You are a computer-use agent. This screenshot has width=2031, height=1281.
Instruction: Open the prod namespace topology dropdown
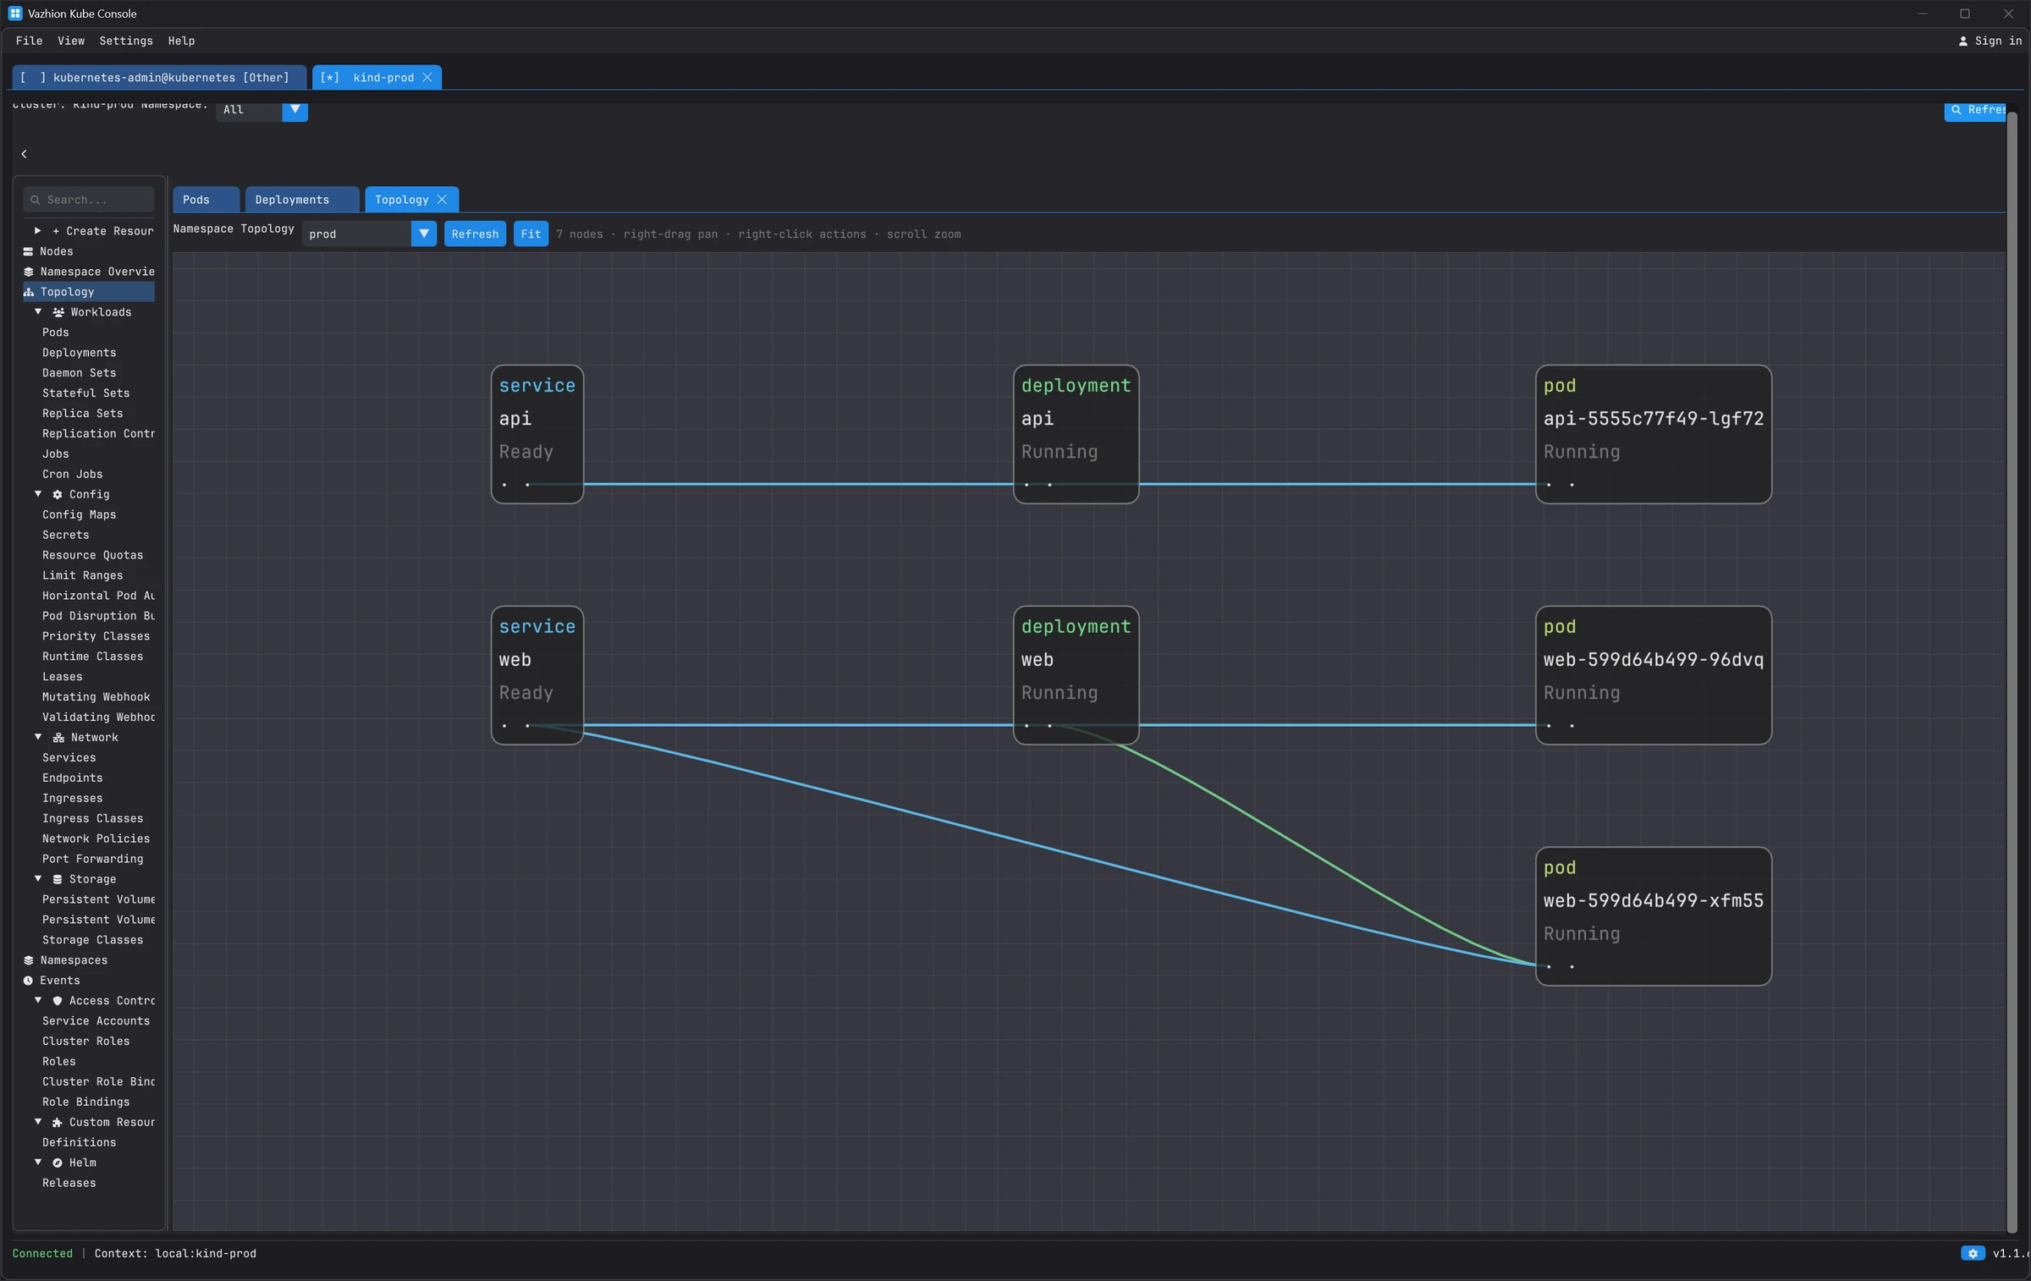tap(424, 234)
